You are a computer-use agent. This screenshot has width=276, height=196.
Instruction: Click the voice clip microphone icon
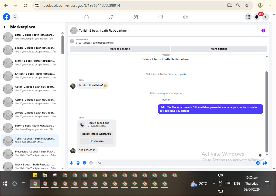(72, 163)
